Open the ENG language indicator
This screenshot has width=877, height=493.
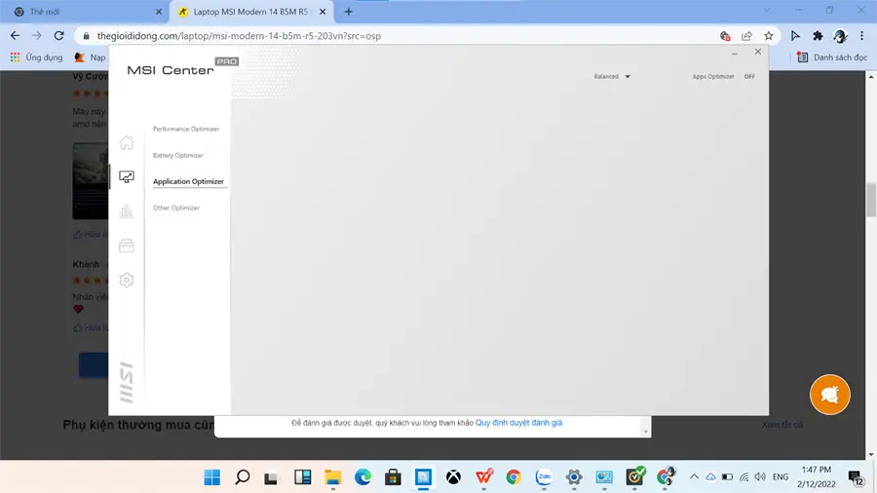coord(781,476)
